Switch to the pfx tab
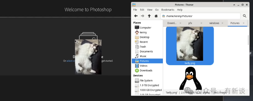Screen dimensions: 253x101 190,23
